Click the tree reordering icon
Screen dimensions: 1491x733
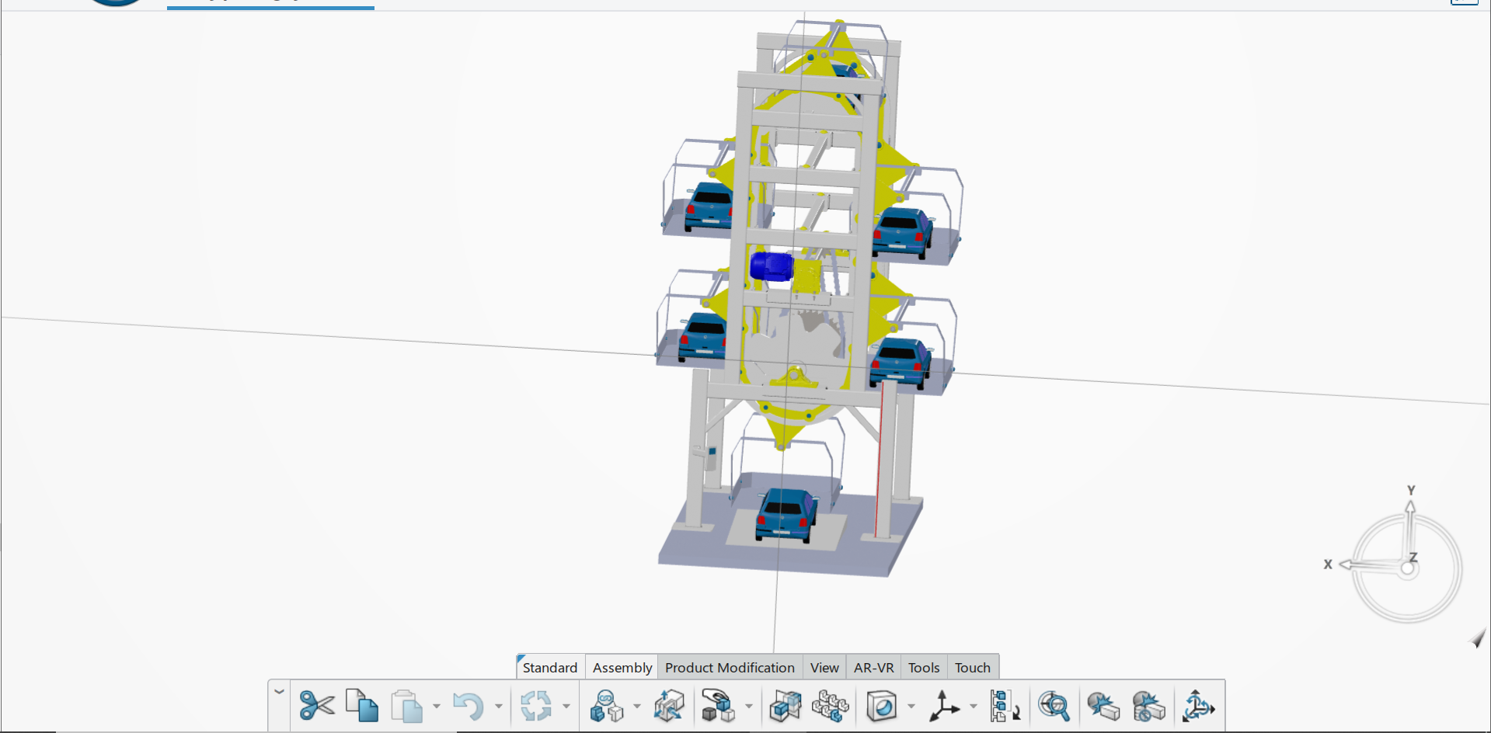point(1005,707)
